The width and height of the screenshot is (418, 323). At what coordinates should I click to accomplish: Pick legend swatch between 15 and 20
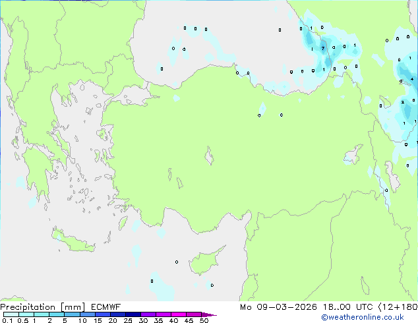(x=103, y=314)
